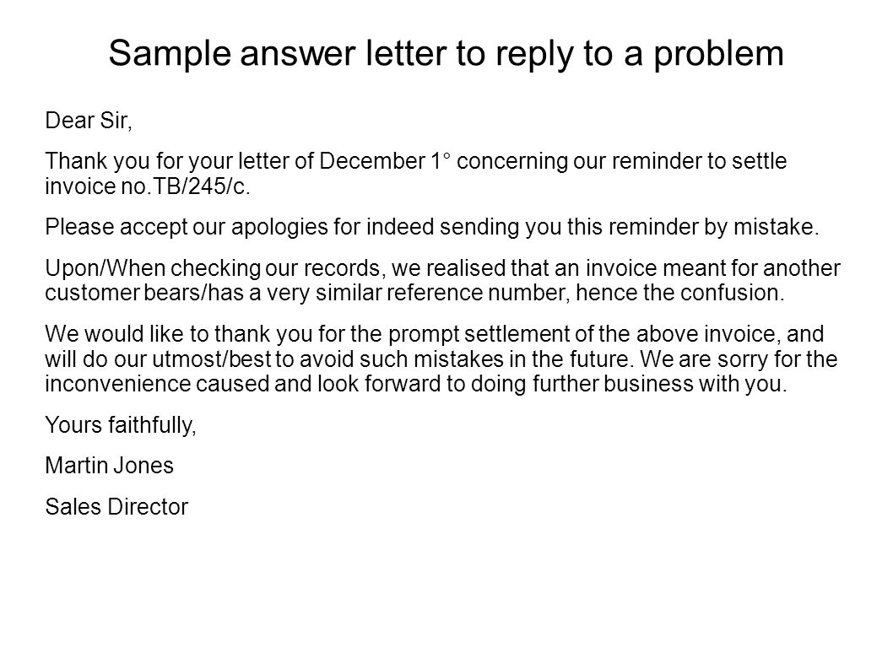Click the word 'December' in the first paragraph

point(372,161)
